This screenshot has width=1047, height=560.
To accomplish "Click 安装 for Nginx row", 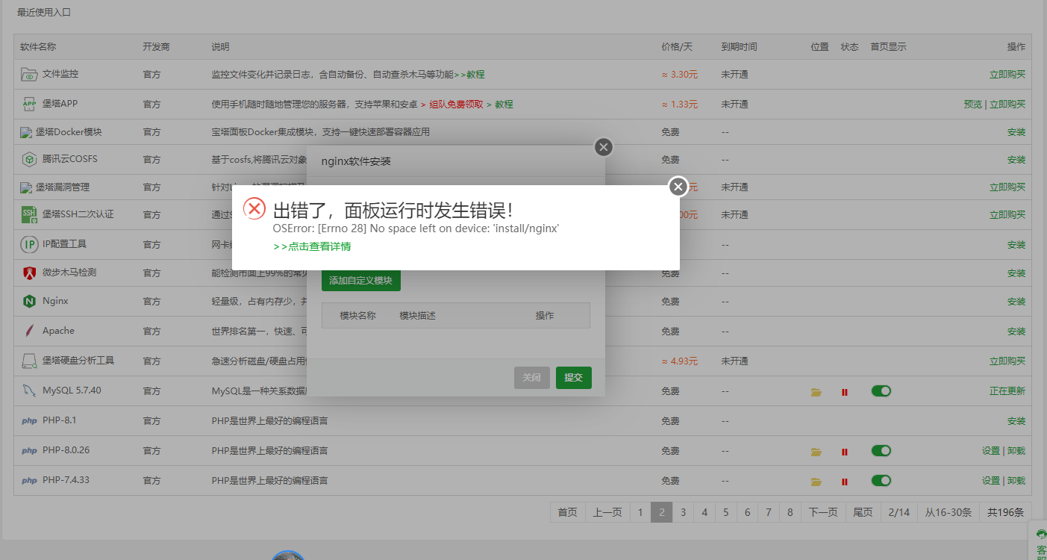I will [1016, 302].
